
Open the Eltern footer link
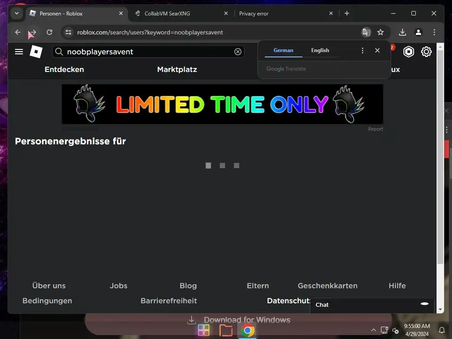click(x=258, y=286)
